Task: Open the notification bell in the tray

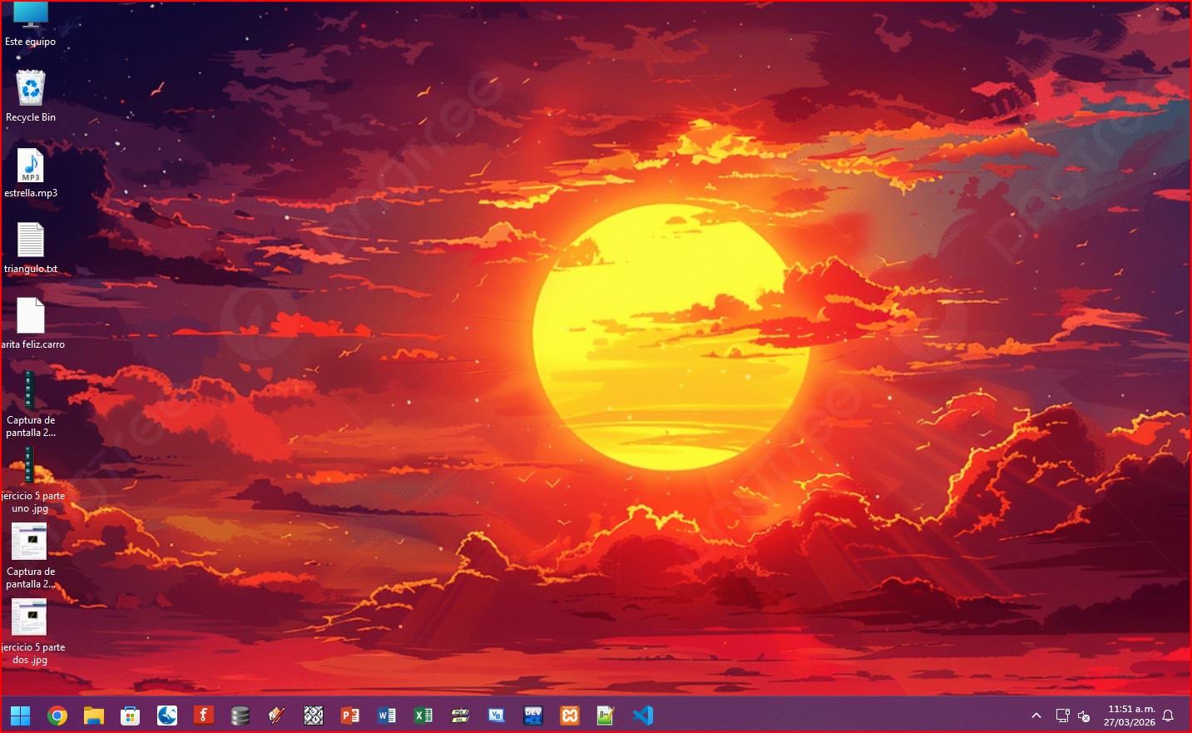Action: (1168, 716)
